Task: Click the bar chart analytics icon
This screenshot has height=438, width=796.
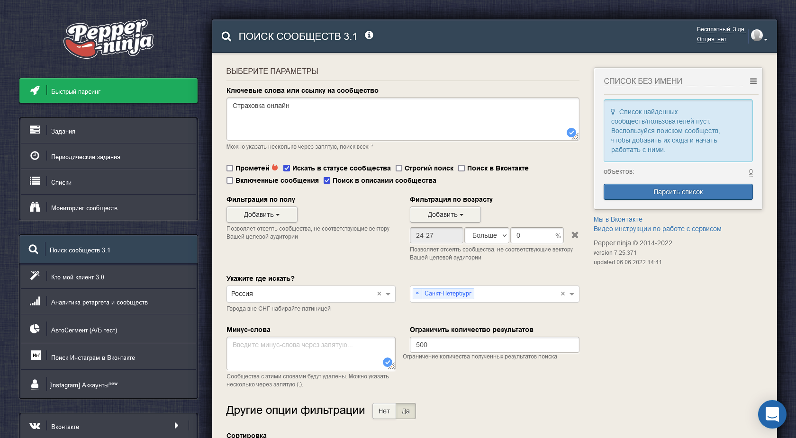Action: tap(35, 301)
